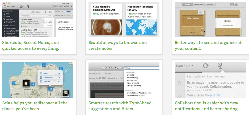Open the satellite activity icon in Shortcuts card toolbar
This screenshot has width=249, height=115.
(x=28, y=6)
